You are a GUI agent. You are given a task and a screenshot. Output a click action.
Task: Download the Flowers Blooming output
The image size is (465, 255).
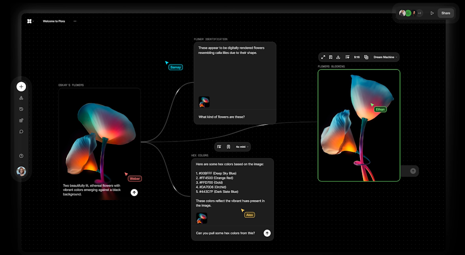[x=338, y=57]
